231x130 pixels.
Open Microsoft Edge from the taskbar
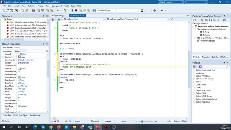[35, 127]
